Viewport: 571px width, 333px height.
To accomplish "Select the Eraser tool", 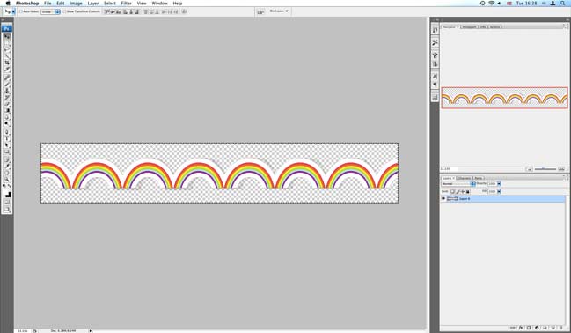I will coord(7,104).
